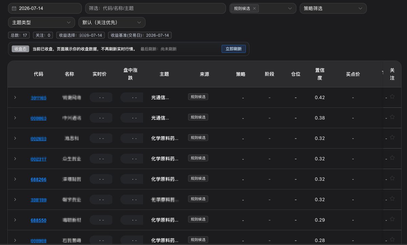Click 规则候选 tag in the 688550 row
This screenshot has width=407, height=245.
198,220
